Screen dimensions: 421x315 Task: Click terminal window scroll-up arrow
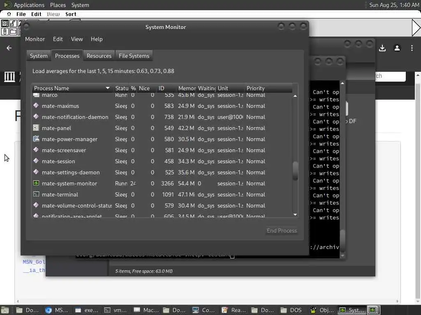coord(342,83)
